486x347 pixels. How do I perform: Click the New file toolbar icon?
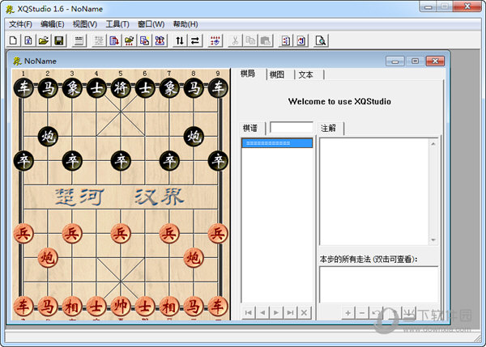pos(13,40)
